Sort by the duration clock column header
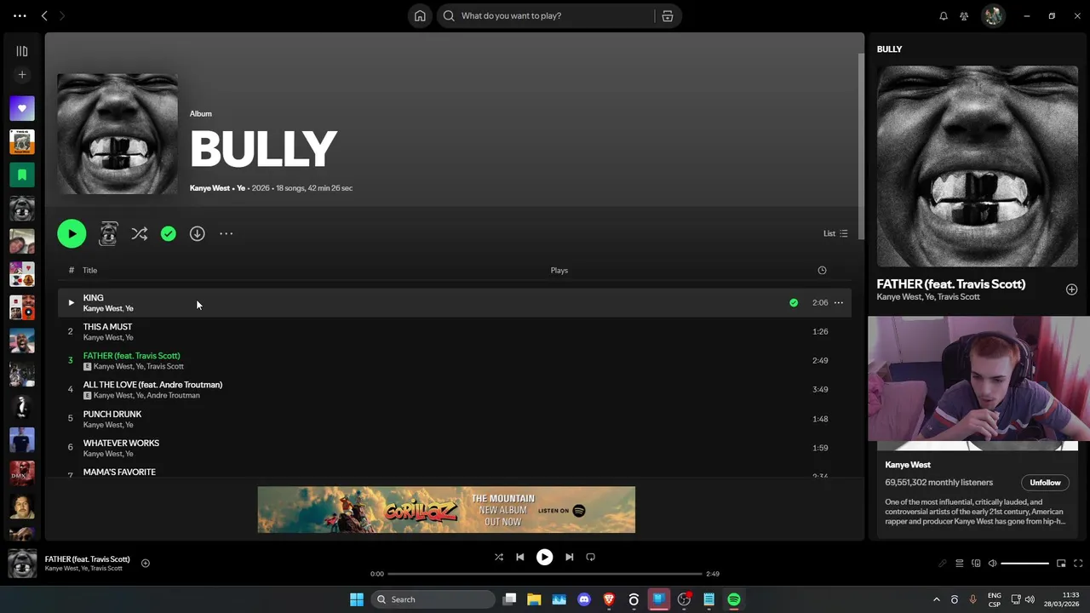The width and height of the screenshot is (1090, 613). [822, 271]
